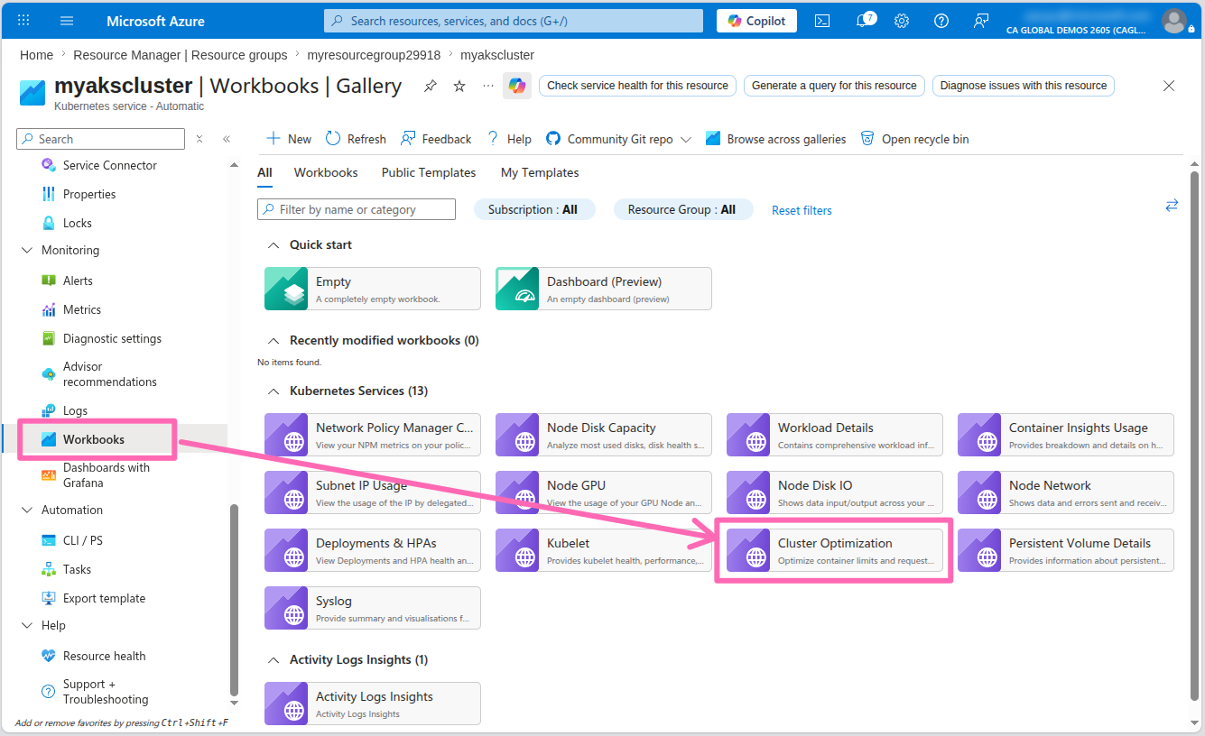Switch to the Workbooks tab
Screen dimensions: 1205x736
coord(326,172)
